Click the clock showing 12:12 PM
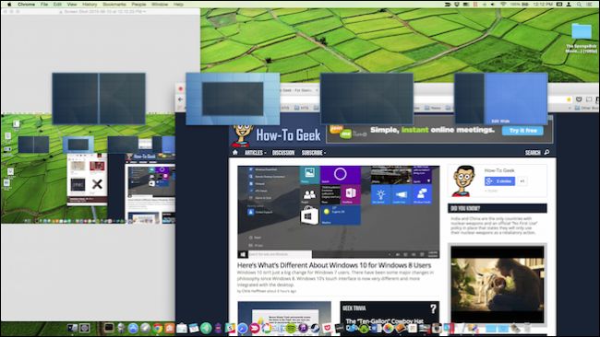The image size is (600, 337). point(544,5)
